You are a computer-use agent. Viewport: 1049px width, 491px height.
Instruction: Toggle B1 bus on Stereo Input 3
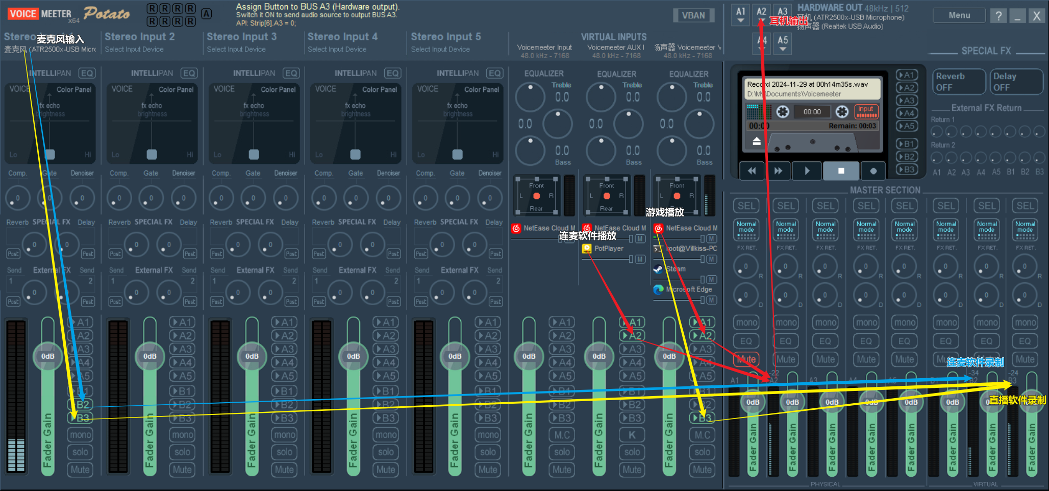pos(284,391)
